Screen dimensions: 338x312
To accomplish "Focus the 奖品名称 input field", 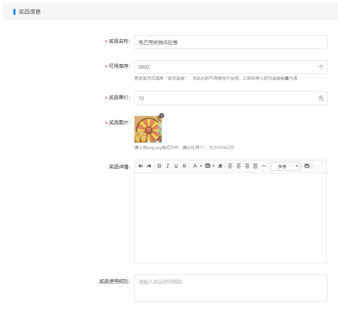I will coord(231,42).
